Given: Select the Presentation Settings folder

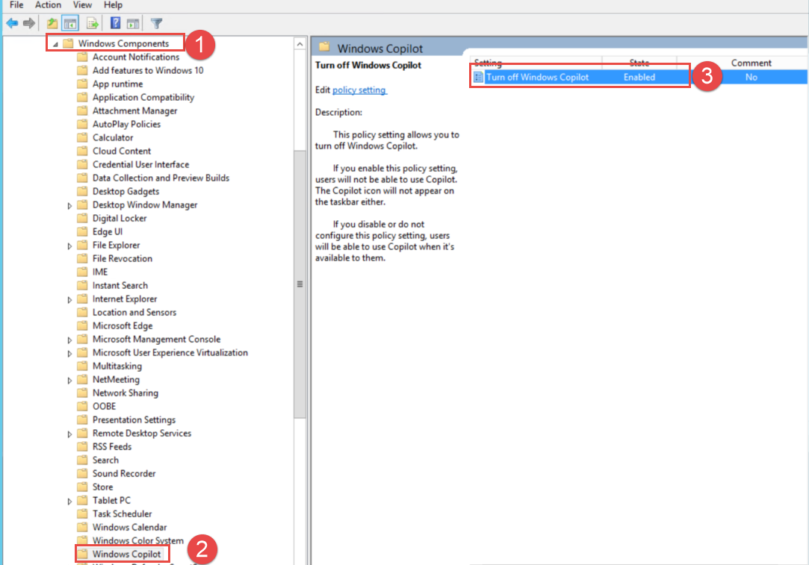Looking at the screenshot, I should tap(134, 419).
